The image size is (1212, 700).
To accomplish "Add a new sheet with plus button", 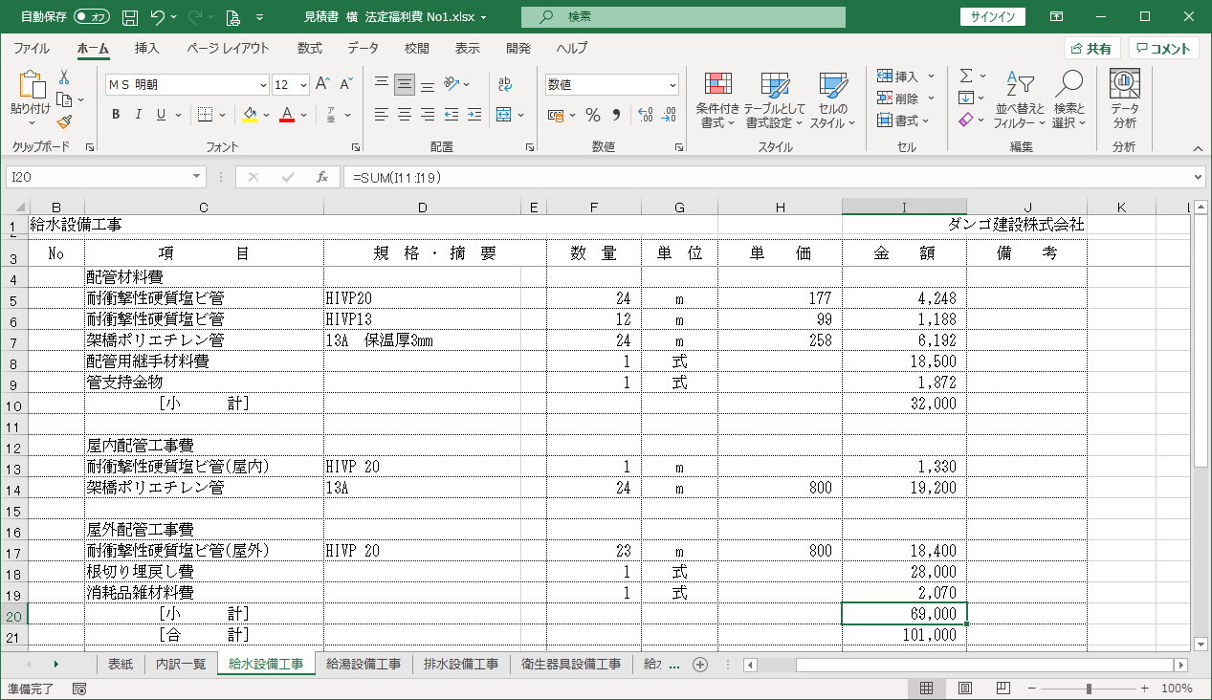I will point(699,665).
